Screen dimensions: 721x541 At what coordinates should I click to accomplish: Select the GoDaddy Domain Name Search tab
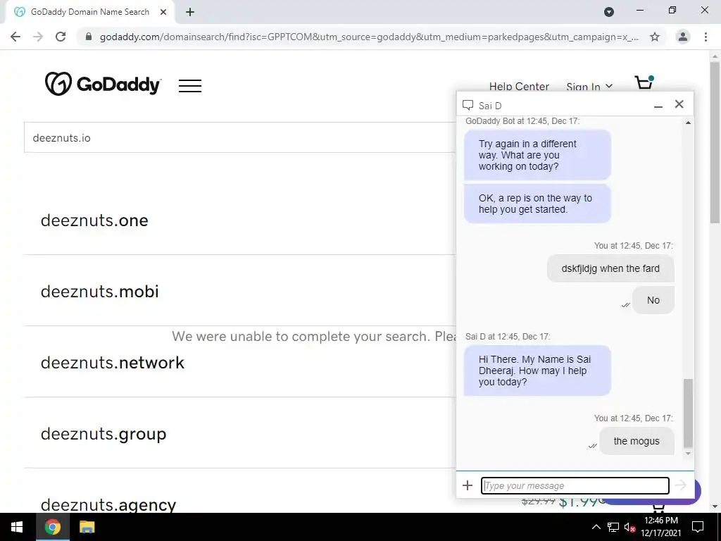pos(89,12)
